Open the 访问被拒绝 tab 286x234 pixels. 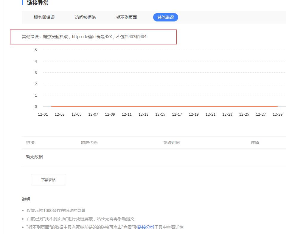[x=85, y=17]
